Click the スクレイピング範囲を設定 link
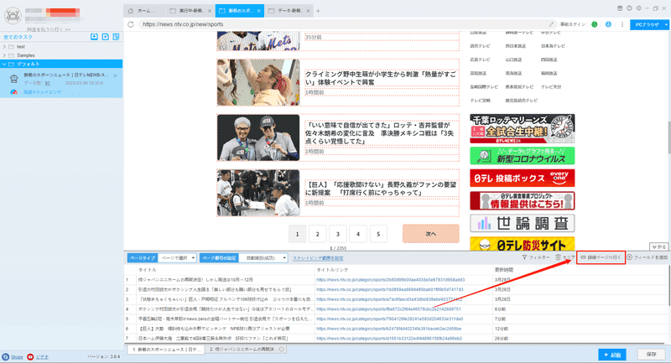This screenshot has height=363, width=671. pos(318,258)
